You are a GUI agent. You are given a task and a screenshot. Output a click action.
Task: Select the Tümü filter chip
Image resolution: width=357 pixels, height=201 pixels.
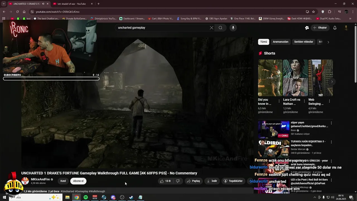click(264, 42)
